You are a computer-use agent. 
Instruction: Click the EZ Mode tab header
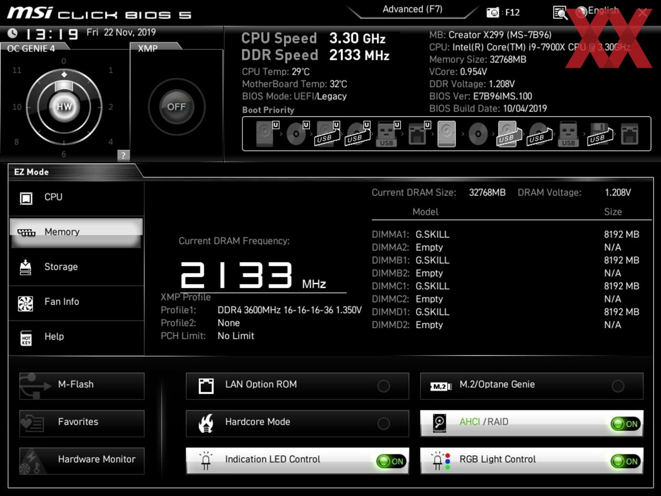click(x=32, y=172)
